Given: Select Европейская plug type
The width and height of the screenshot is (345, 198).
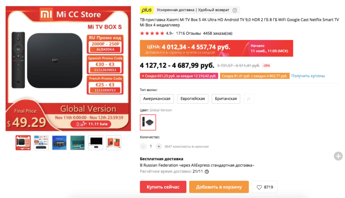Looking at the screenshot, I should point(193,99).
